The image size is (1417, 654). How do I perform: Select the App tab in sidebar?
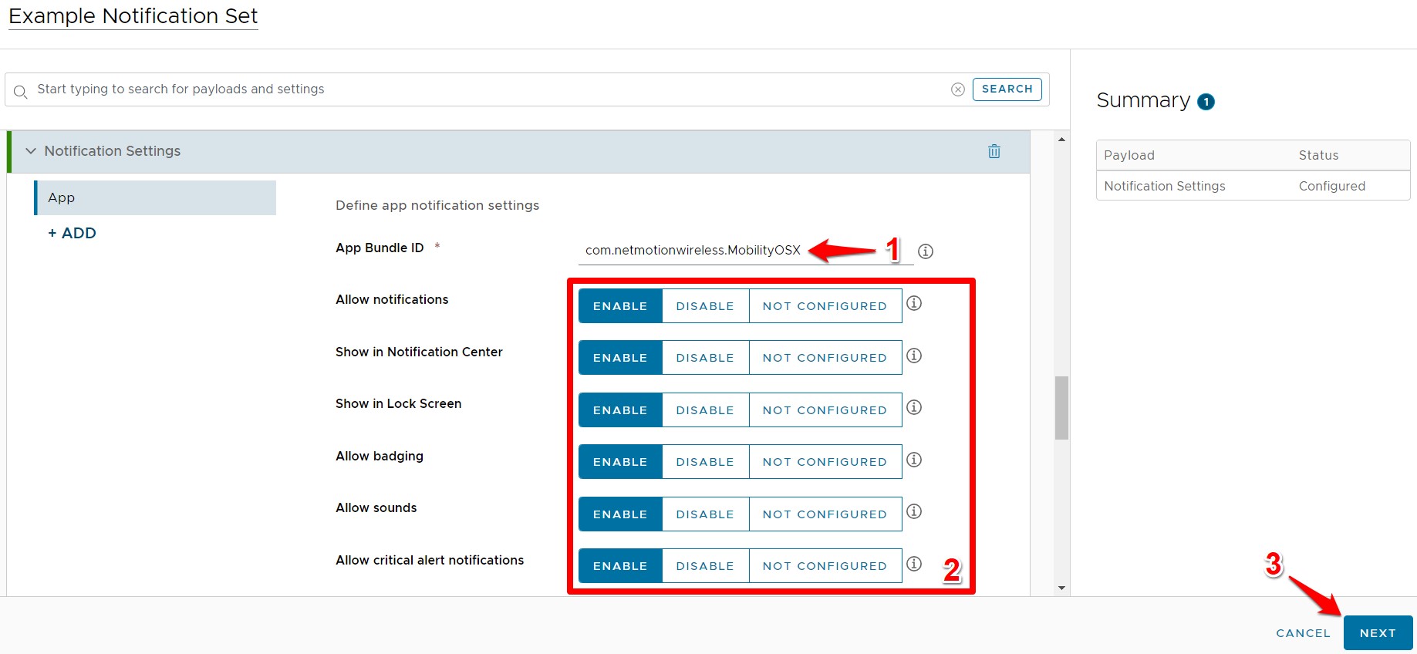coord(155,197)
